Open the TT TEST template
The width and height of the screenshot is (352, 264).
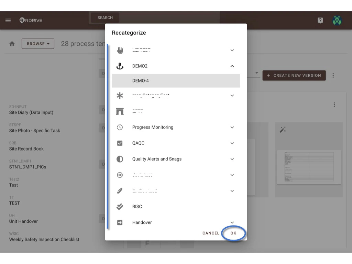14,200
